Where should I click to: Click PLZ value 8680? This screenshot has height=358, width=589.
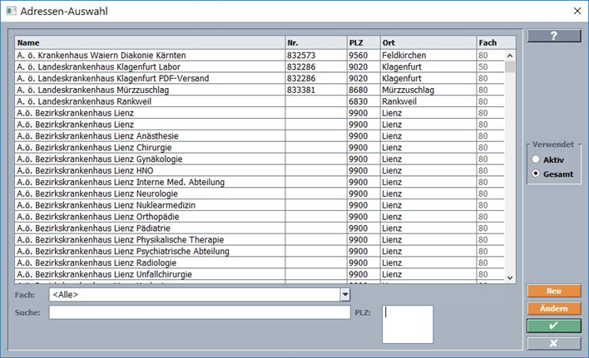[358, 90]
